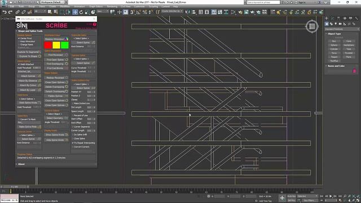Click the Flatten Splines button
This screenshot has height=203, width=361.
click(56, 96)
